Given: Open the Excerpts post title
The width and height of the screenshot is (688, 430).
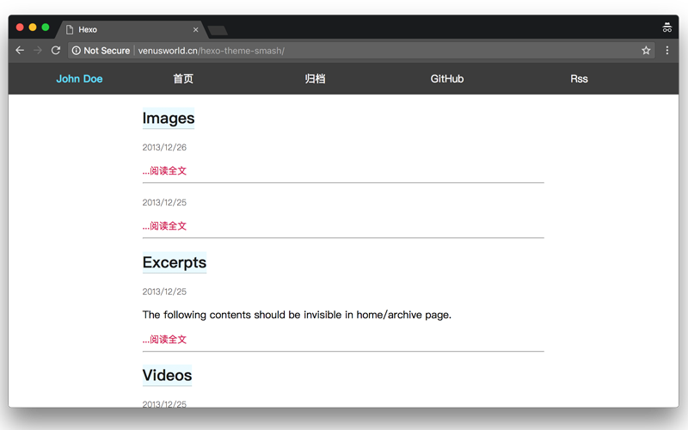Looking at the screenshot, I should coord(174,262).
